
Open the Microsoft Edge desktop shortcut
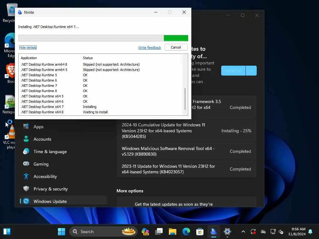[9, 45]
